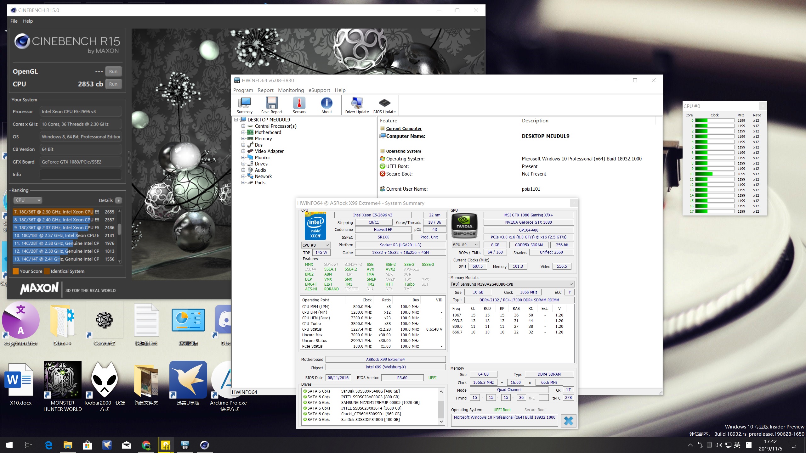Open the Sensors thermometer tool
Screen dimensions: 806x453
tap(299, 105)
